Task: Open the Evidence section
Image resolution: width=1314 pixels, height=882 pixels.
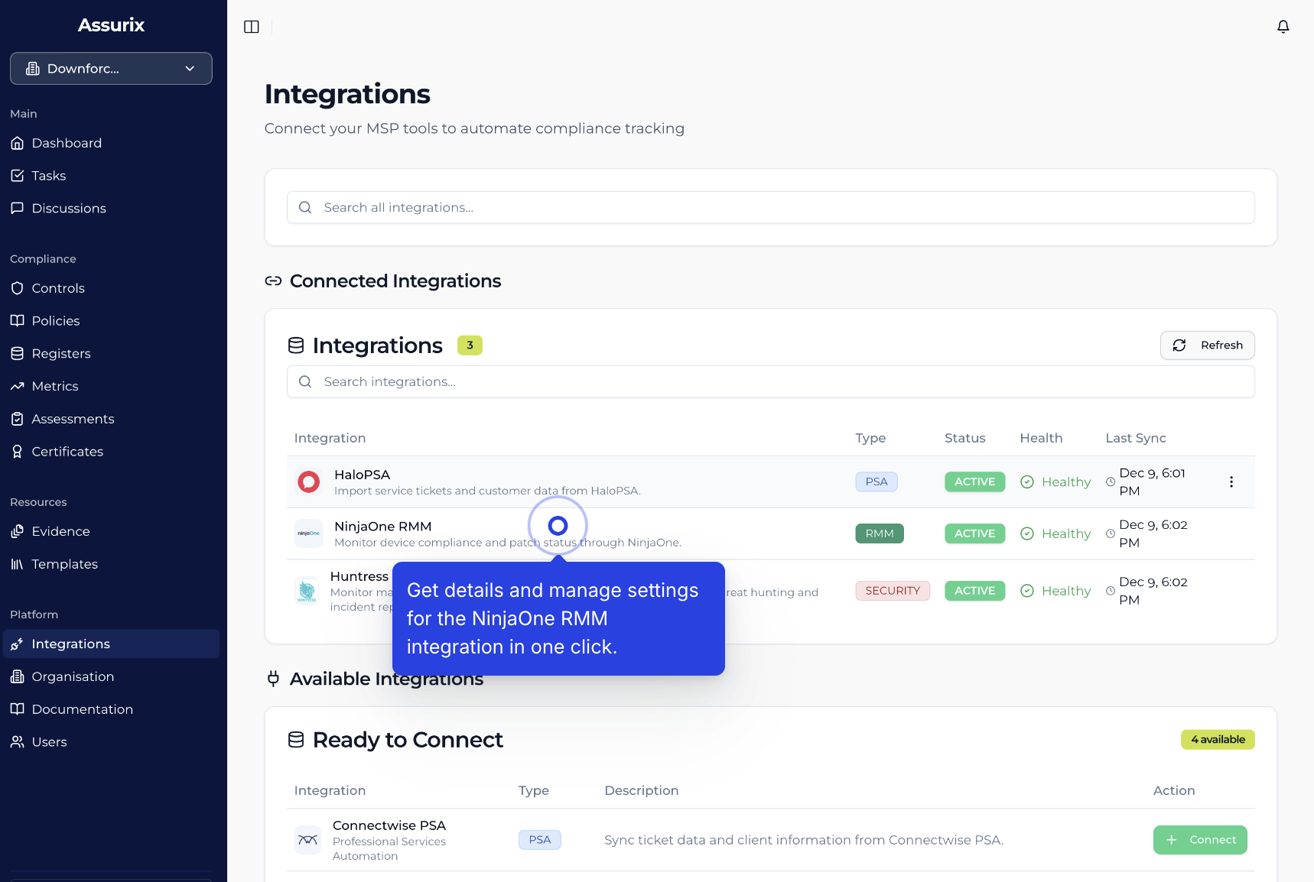Action: point(60,531)
